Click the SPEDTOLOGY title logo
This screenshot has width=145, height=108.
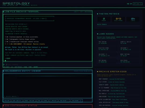pyautogui.click(x=16, y=3)
